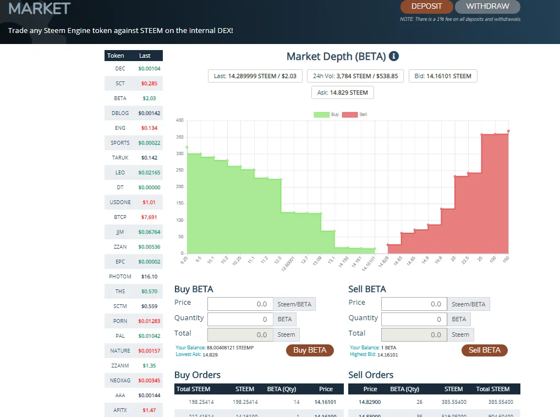Click Highest Bid 14.16101 link
Viewport: 560px width, 417px height.
coord(374,354)
